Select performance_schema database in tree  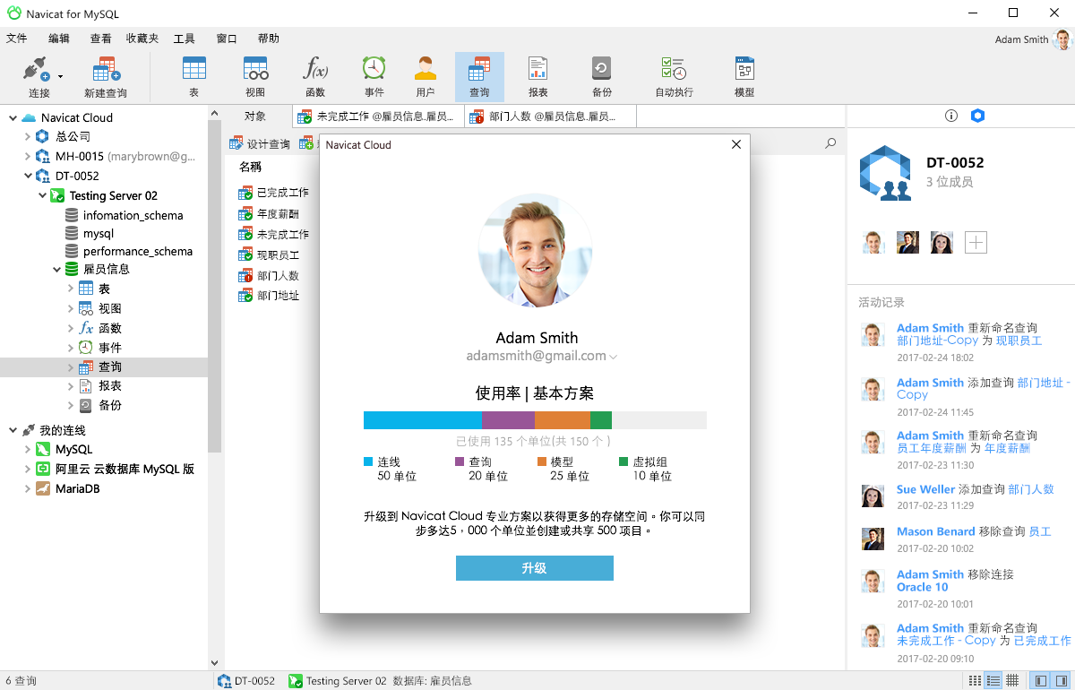point(128,251)
